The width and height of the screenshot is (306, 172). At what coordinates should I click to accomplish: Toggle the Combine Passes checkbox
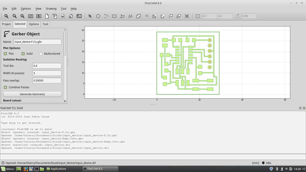click(x=5, y=87)
